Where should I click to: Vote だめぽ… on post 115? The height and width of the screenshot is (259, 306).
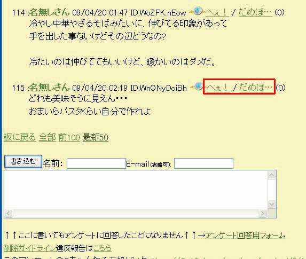tap(256, 88)
